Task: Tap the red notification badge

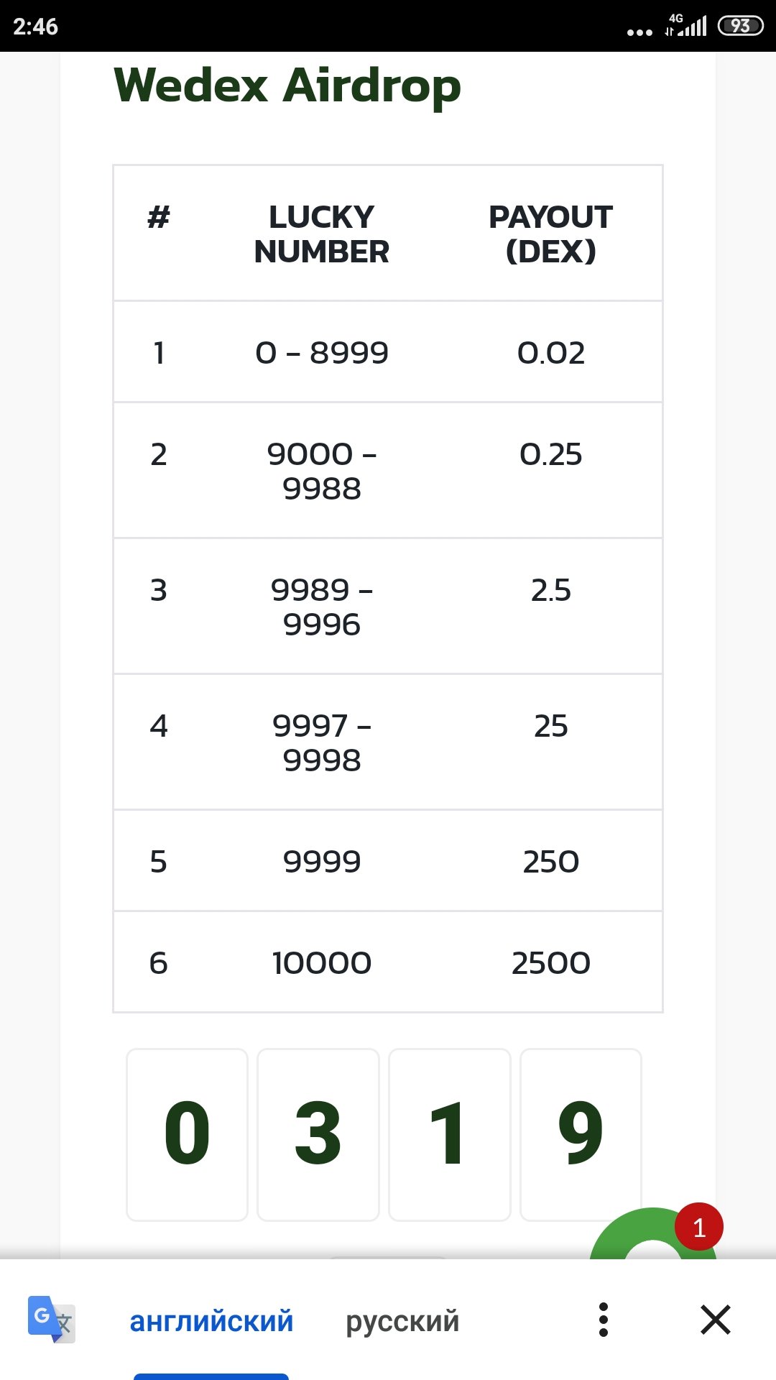Action: (x=699, y=1227)
